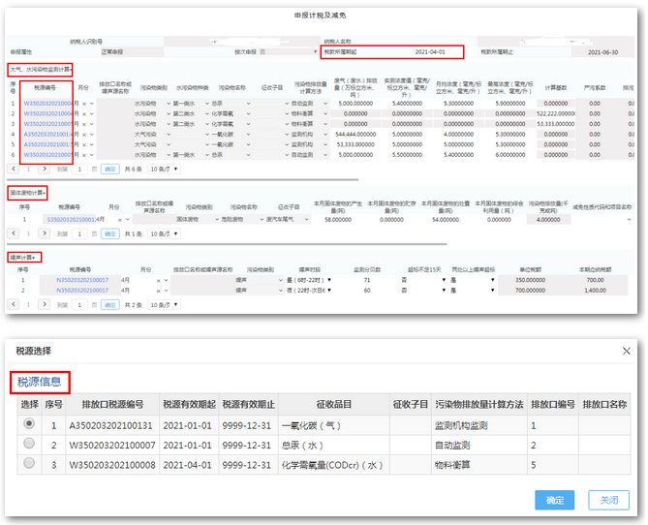This screenshot has height=525, width=648.
Task: Open page-size dropdown in solid waste pager
Action: (164, 233)
